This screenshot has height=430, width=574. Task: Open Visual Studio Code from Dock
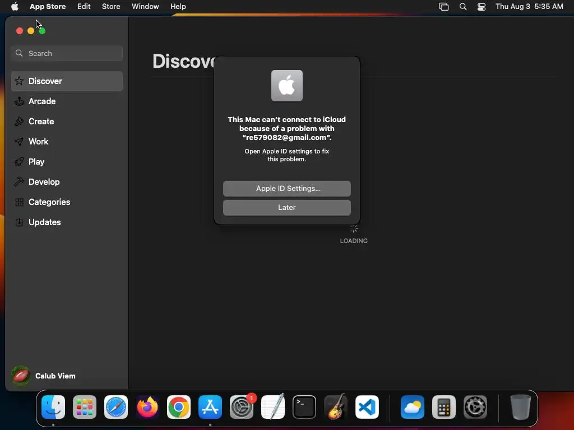(x=367, y=407)
